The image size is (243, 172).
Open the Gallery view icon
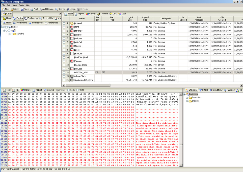click(x=87, y=14)
